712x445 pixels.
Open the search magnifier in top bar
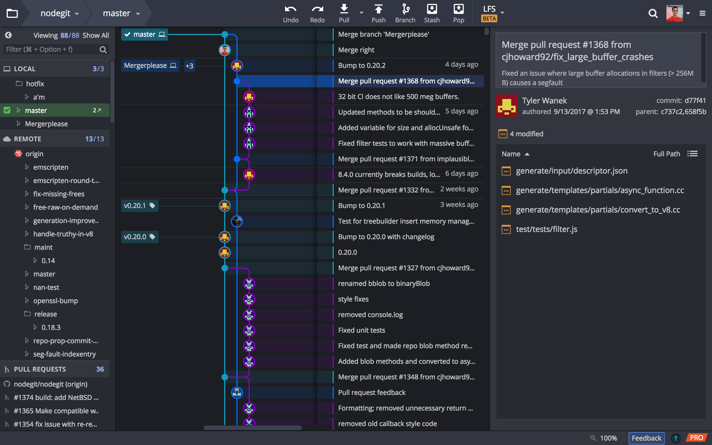tap(653, 13)
